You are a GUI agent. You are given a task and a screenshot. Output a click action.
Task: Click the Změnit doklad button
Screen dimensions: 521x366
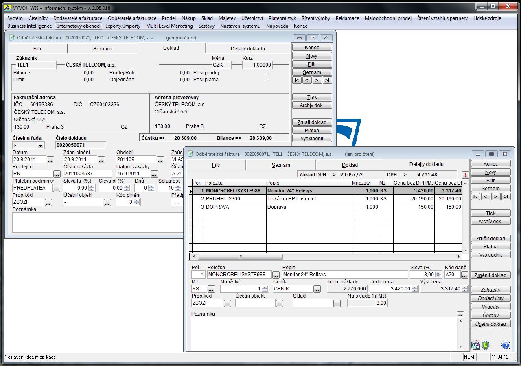click(x=490, y=275)
